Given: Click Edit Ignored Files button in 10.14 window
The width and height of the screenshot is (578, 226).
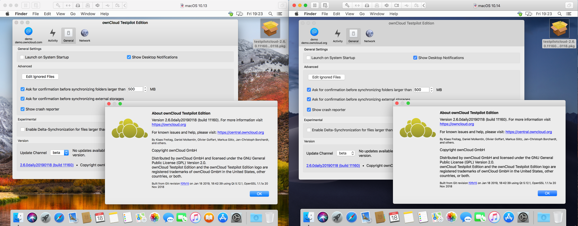Looking at the screenshot, I should (x=326, y=77).
